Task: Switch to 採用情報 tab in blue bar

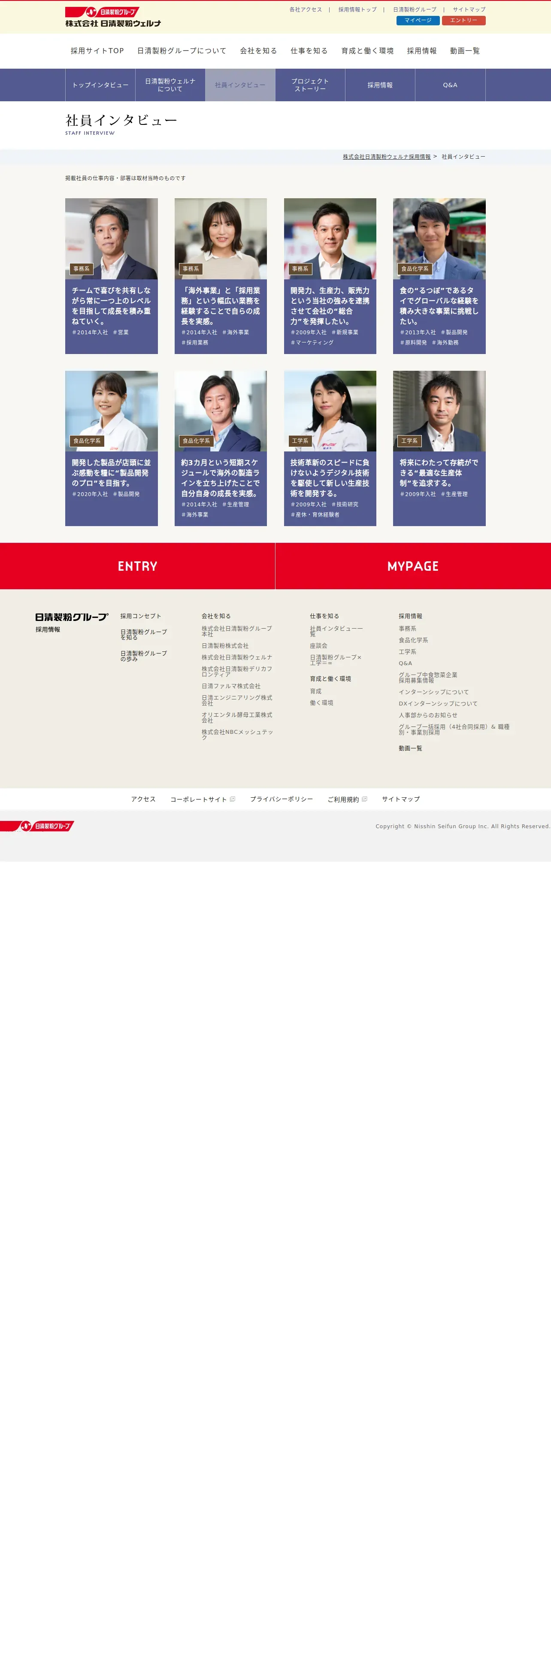Action: (x=380, y=85)
